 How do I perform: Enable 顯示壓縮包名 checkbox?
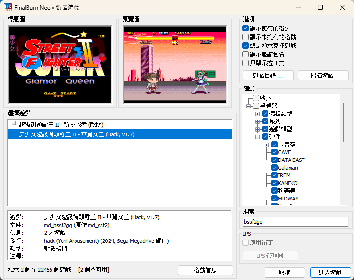click(x=245, y=54)
